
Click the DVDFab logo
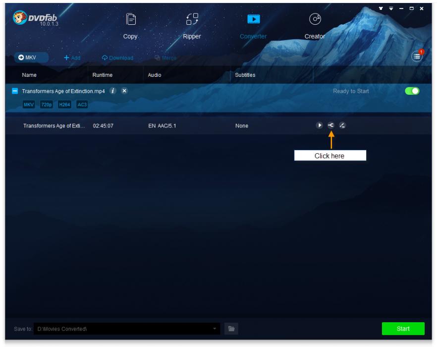tap(35, 18)
